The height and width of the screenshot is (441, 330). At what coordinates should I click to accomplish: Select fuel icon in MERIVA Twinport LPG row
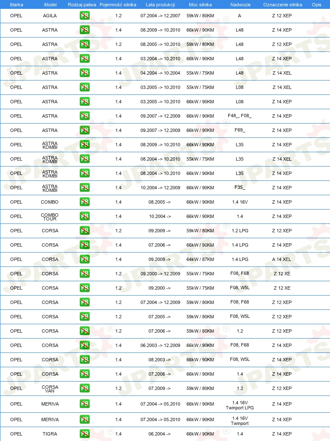(84, 404)
